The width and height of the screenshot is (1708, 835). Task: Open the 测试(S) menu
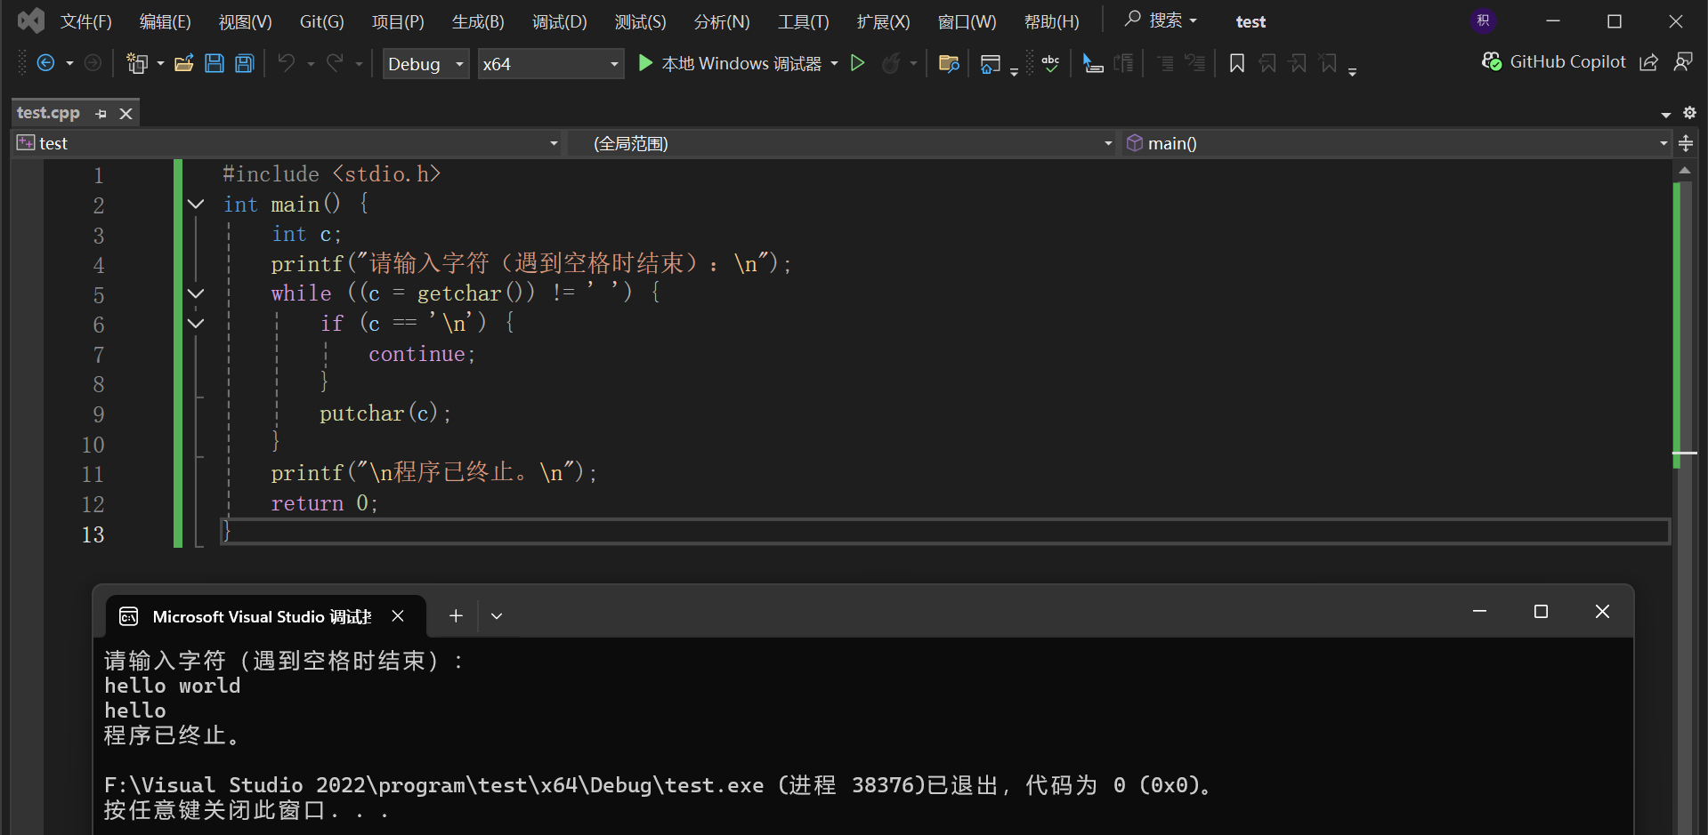point(641,21)
